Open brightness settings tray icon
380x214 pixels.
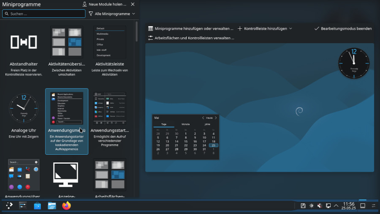coord(312,206)
